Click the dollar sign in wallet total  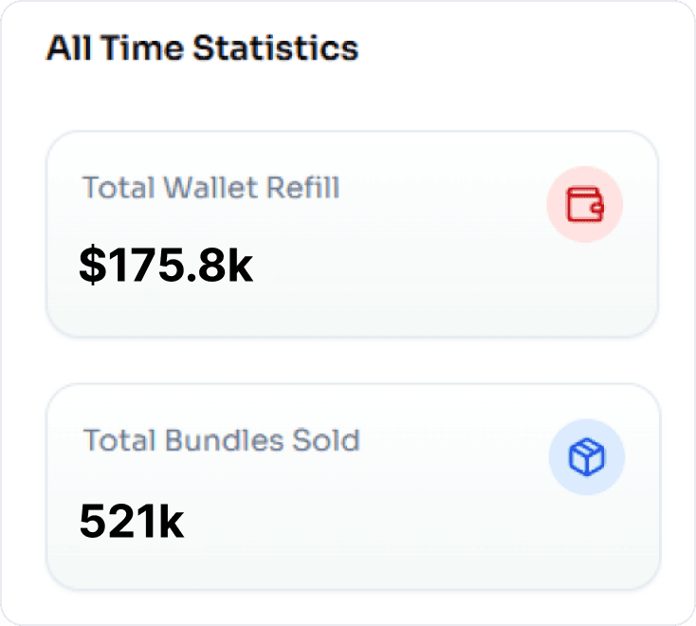(x=91, y=267)
